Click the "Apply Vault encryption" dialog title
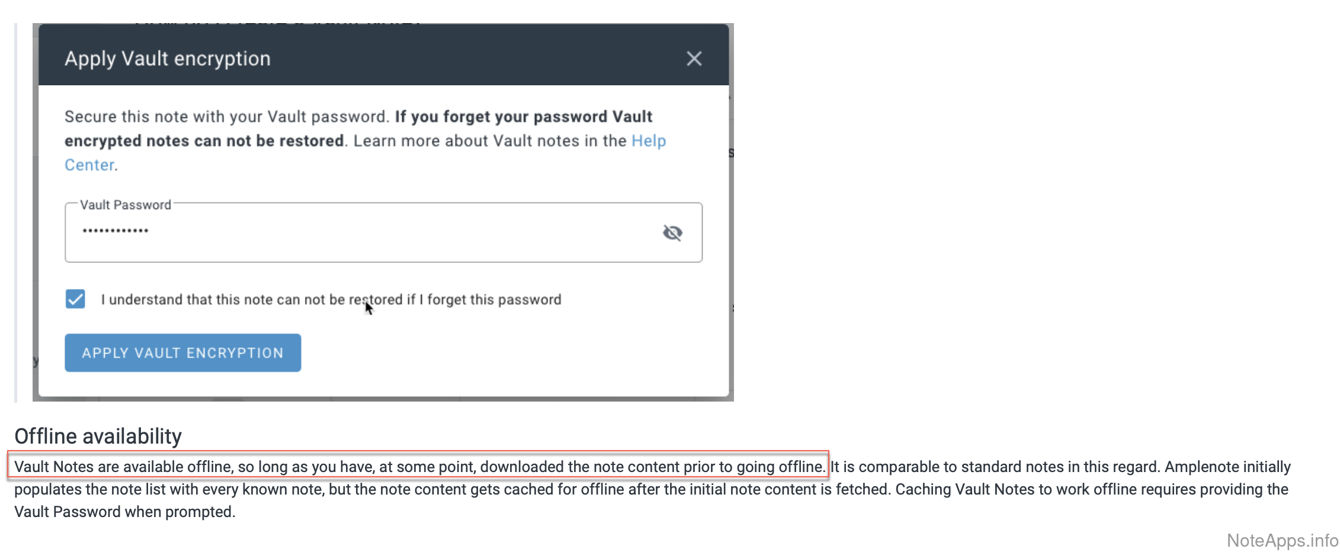The image size is (1340, 552). (168, 59)
